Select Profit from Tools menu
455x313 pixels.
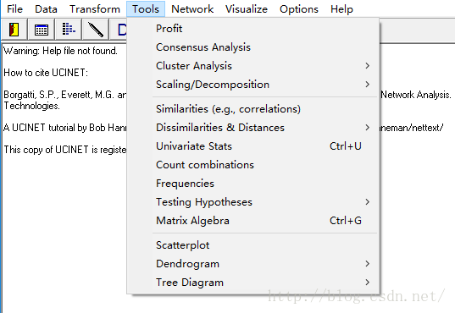[x=253, y=29]
